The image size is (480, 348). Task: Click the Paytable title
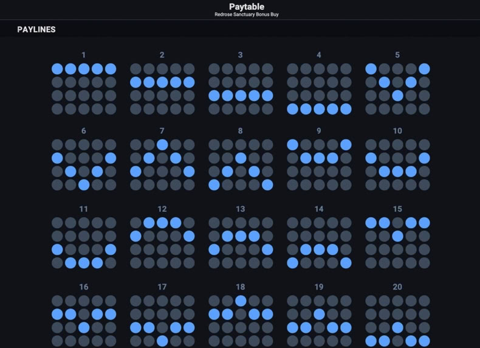click(247, 7)
